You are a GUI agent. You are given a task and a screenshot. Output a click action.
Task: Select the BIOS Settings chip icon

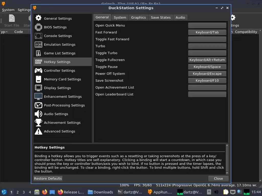(x=38, y=27)
